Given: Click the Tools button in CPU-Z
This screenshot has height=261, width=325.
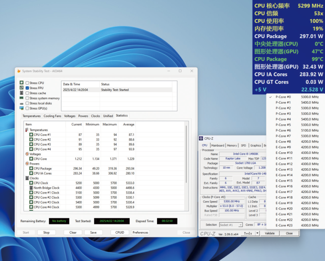Looking at the screenshot, I should point(248,234).
